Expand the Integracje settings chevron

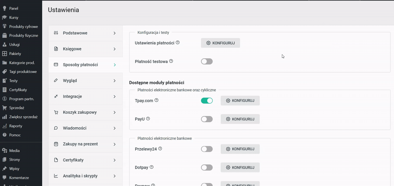click(x=115, y=96)
